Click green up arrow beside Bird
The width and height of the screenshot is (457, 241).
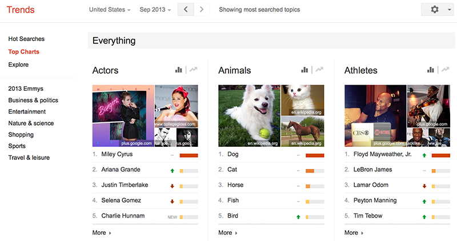tap(298, 217)
